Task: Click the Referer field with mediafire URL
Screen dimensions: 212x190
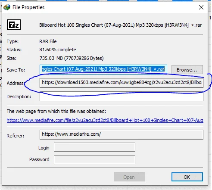Action: (x=122, y=134)
